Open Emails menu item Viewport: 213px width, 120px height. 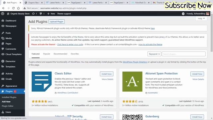tap(8, 79)
